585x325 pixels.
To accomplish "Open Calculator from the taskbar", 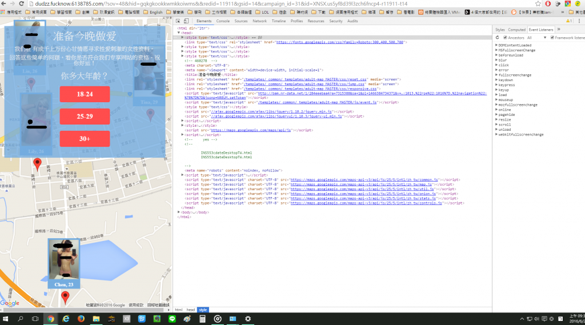I will (202, 319).
